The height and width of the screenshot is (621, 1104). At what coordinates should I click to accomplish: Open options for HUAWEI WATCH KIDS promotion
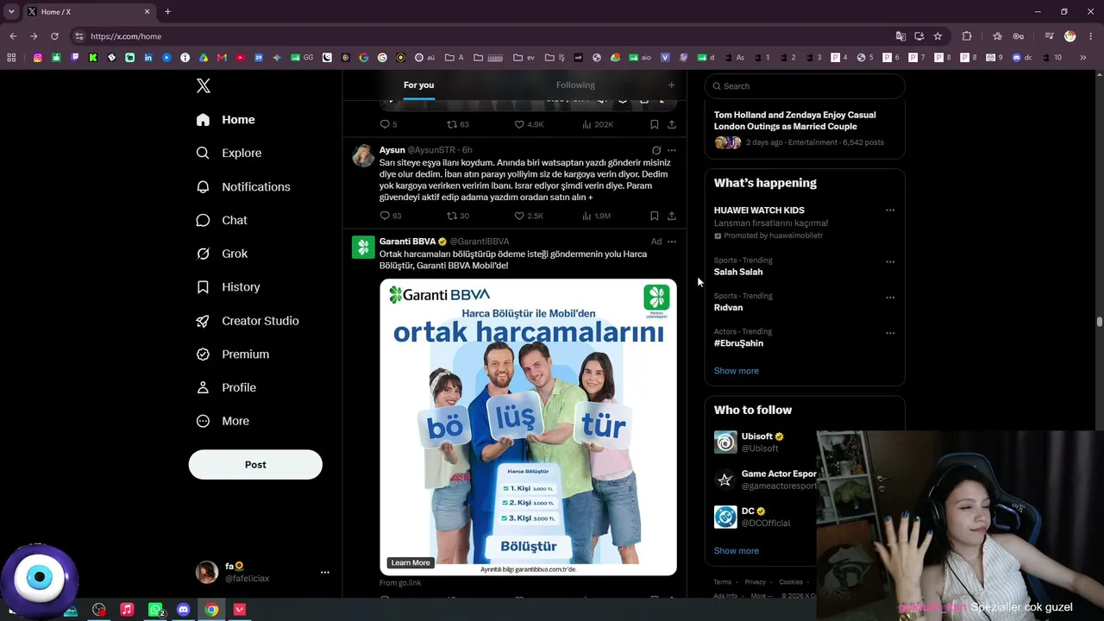click(x=890, y=210)
